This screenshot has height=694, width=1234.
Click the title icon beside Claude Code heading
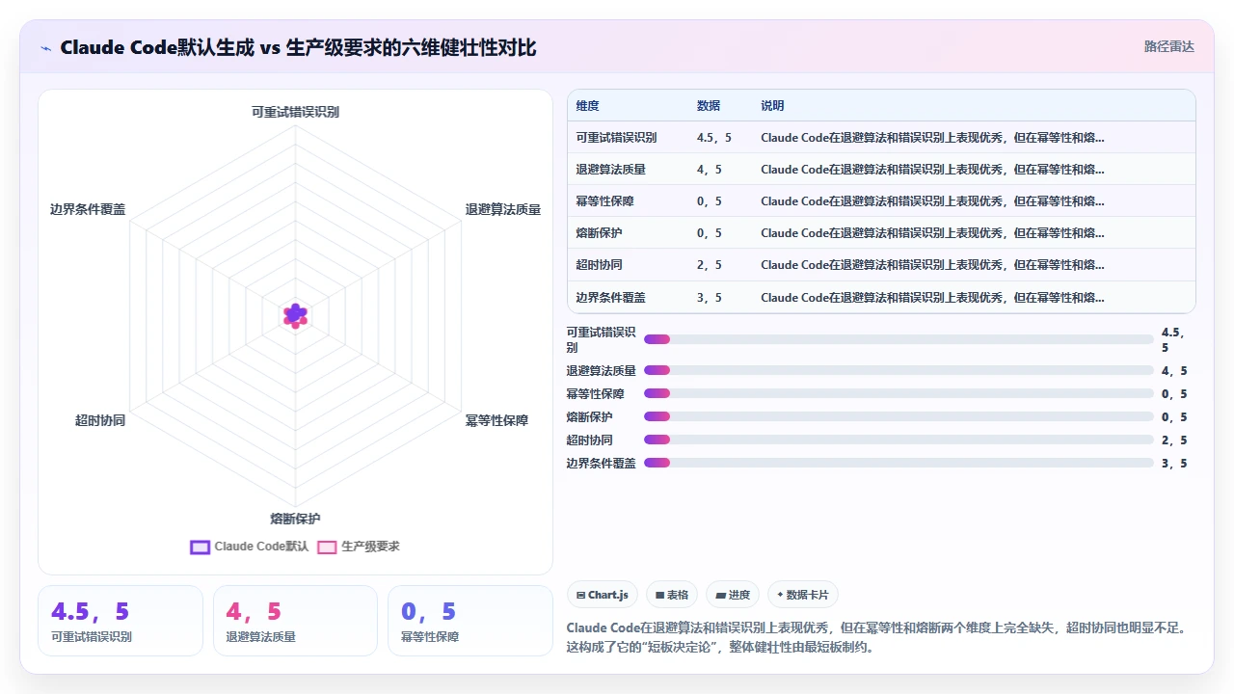(45, 47)
